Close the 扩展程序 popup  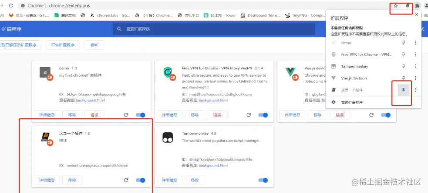416,14
